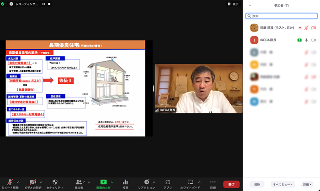The width and height of the screenshot is (320, 191).
Task: Open arrow menu next to 参加者
Action: tap(89, 182)
